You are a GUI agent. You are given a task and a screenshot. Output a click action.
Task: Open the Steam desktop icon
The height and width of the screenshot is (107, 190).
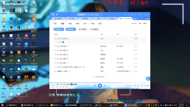pos(11,70)
